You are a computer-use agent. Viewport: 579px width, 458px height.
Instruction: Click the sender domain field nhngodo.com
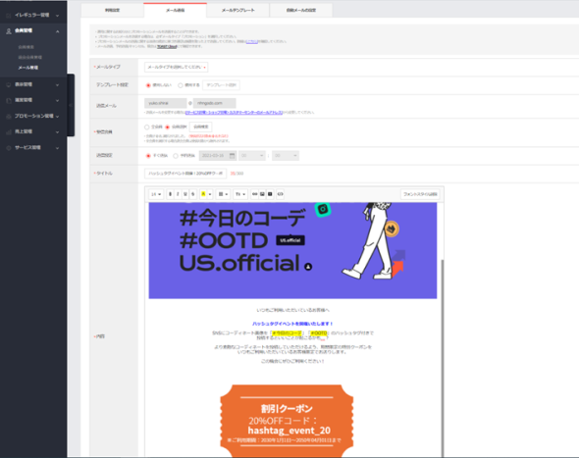pos(215,103)
